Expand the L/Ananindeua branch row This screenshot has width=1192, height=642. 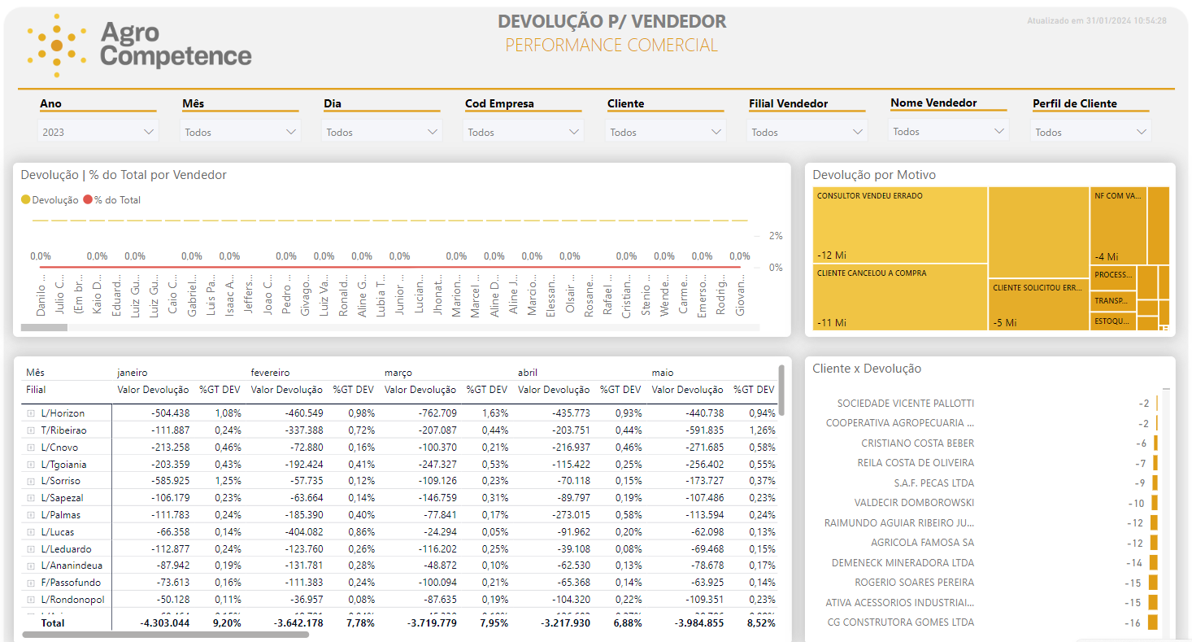tap(31, 566)
